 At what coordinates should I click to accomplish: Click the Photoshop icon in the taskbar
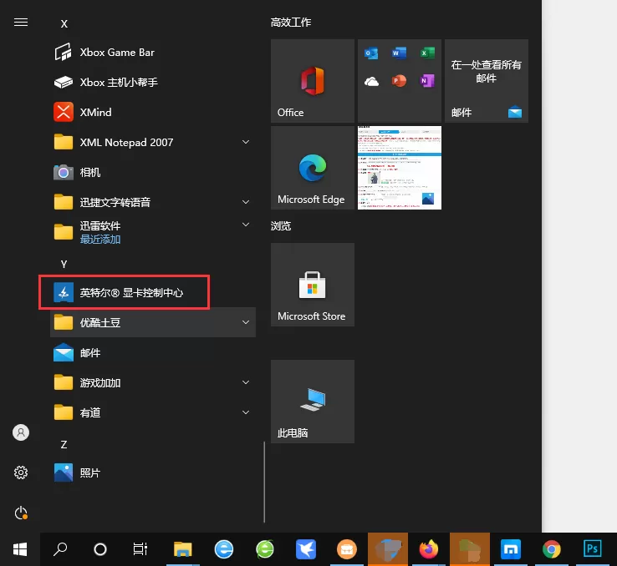tap(593, 548)
